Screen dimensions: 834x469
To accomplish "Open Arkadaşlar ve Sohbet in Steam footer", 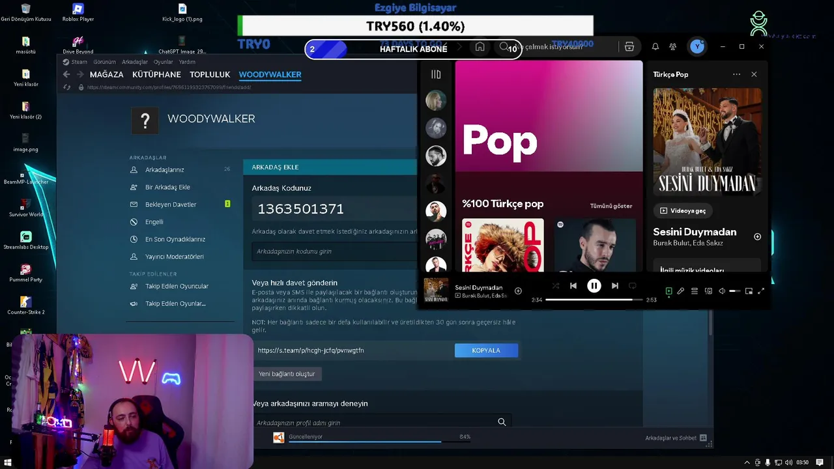I will point(676,438).
